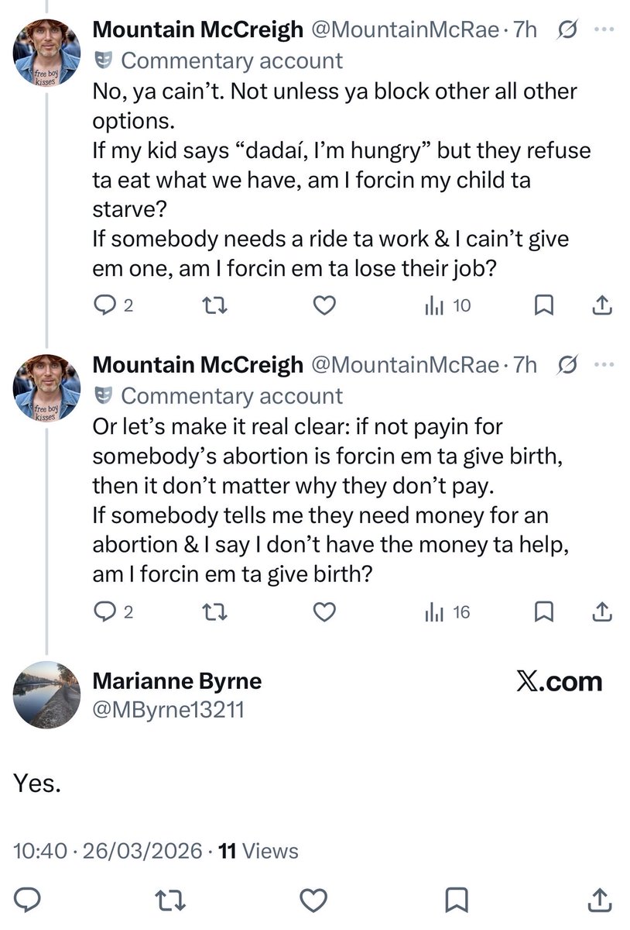Bookmark the second Mountain McCreigh tweet
The image size is (630, 930).
(x=545, y=612)
